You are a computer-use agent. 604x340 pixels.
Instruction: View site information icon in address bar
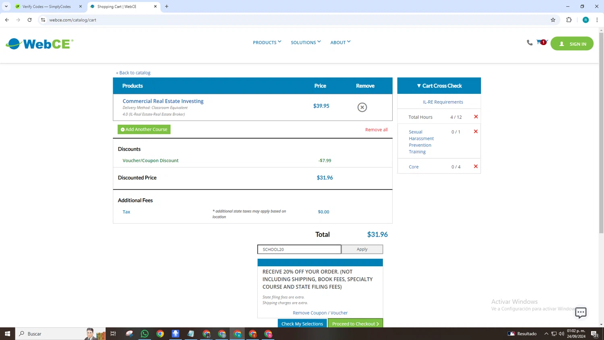(43, 20)
